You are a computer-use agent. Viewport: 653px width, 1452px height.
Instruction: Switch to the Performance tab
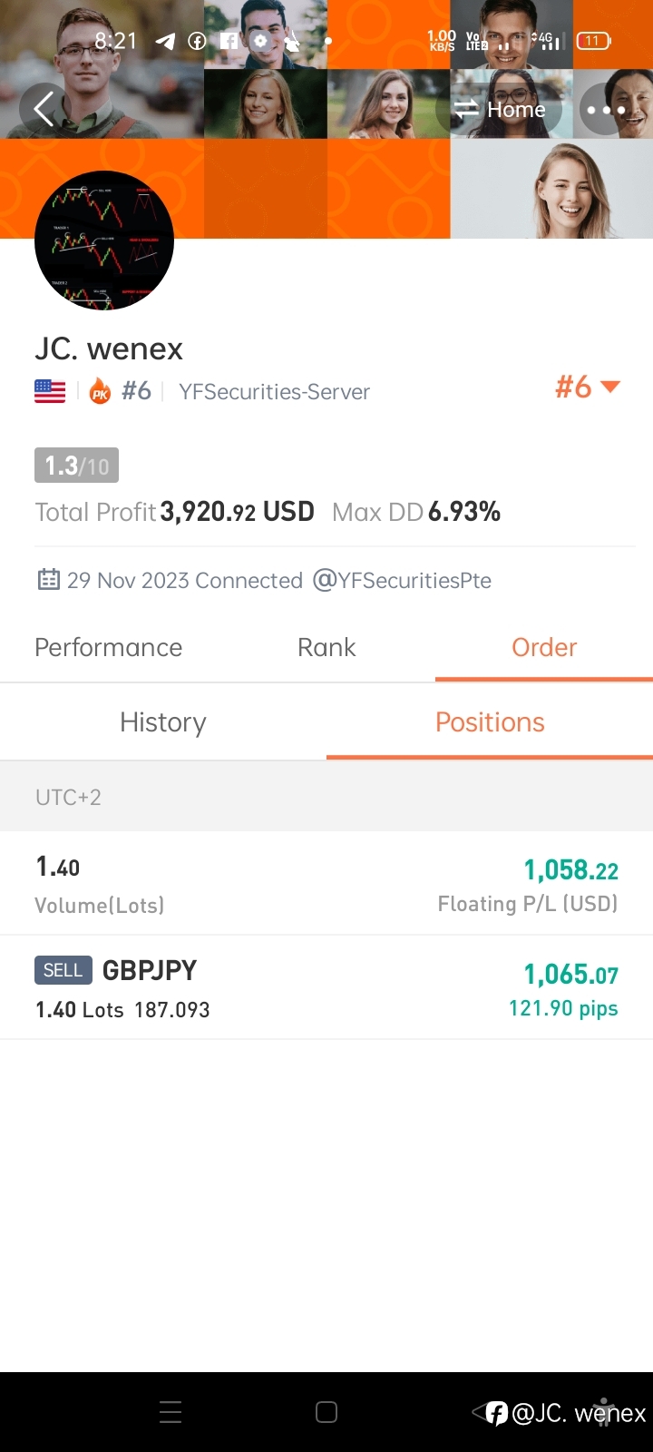tap(109, 647)
